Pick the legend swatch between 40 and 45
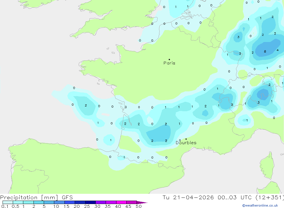The width and height of the screenshot is (284, 208). click(121, 202)
